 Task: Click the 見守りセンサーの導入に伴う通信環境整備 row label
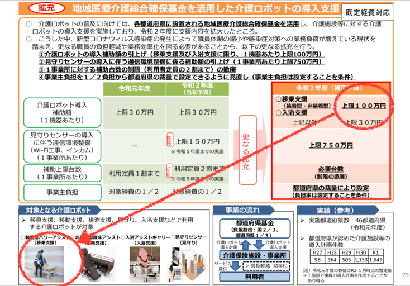coord(62,146)
